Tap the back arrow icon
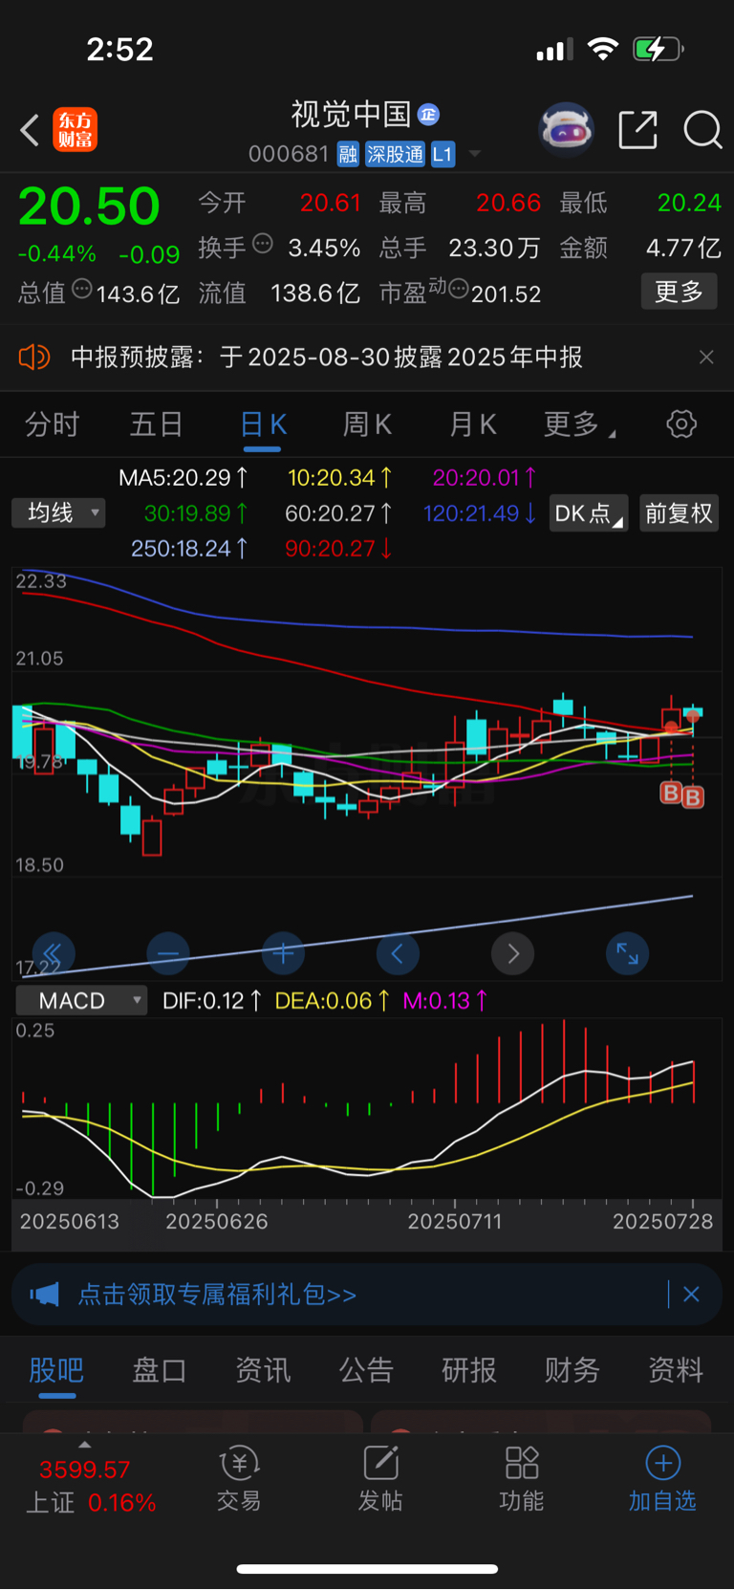 [x=30, y=130]
